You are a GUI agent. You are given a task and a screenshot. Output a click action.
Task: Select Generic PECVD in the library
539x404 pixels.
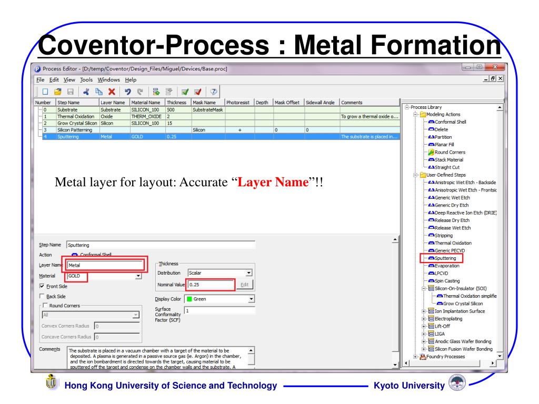(x=450, y=250)
